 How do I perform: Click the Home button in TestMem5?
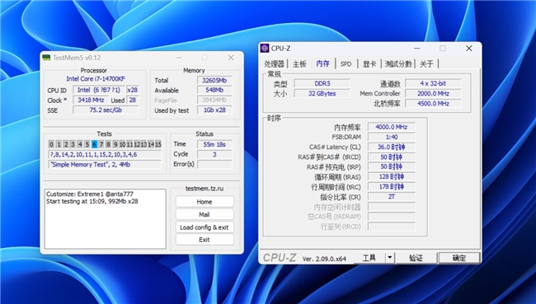click(x=205, y=202)
